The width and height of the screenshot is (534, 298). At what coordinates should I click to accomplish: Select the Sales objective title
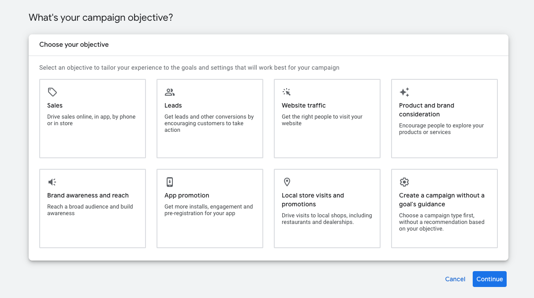(x=55, y=105)
